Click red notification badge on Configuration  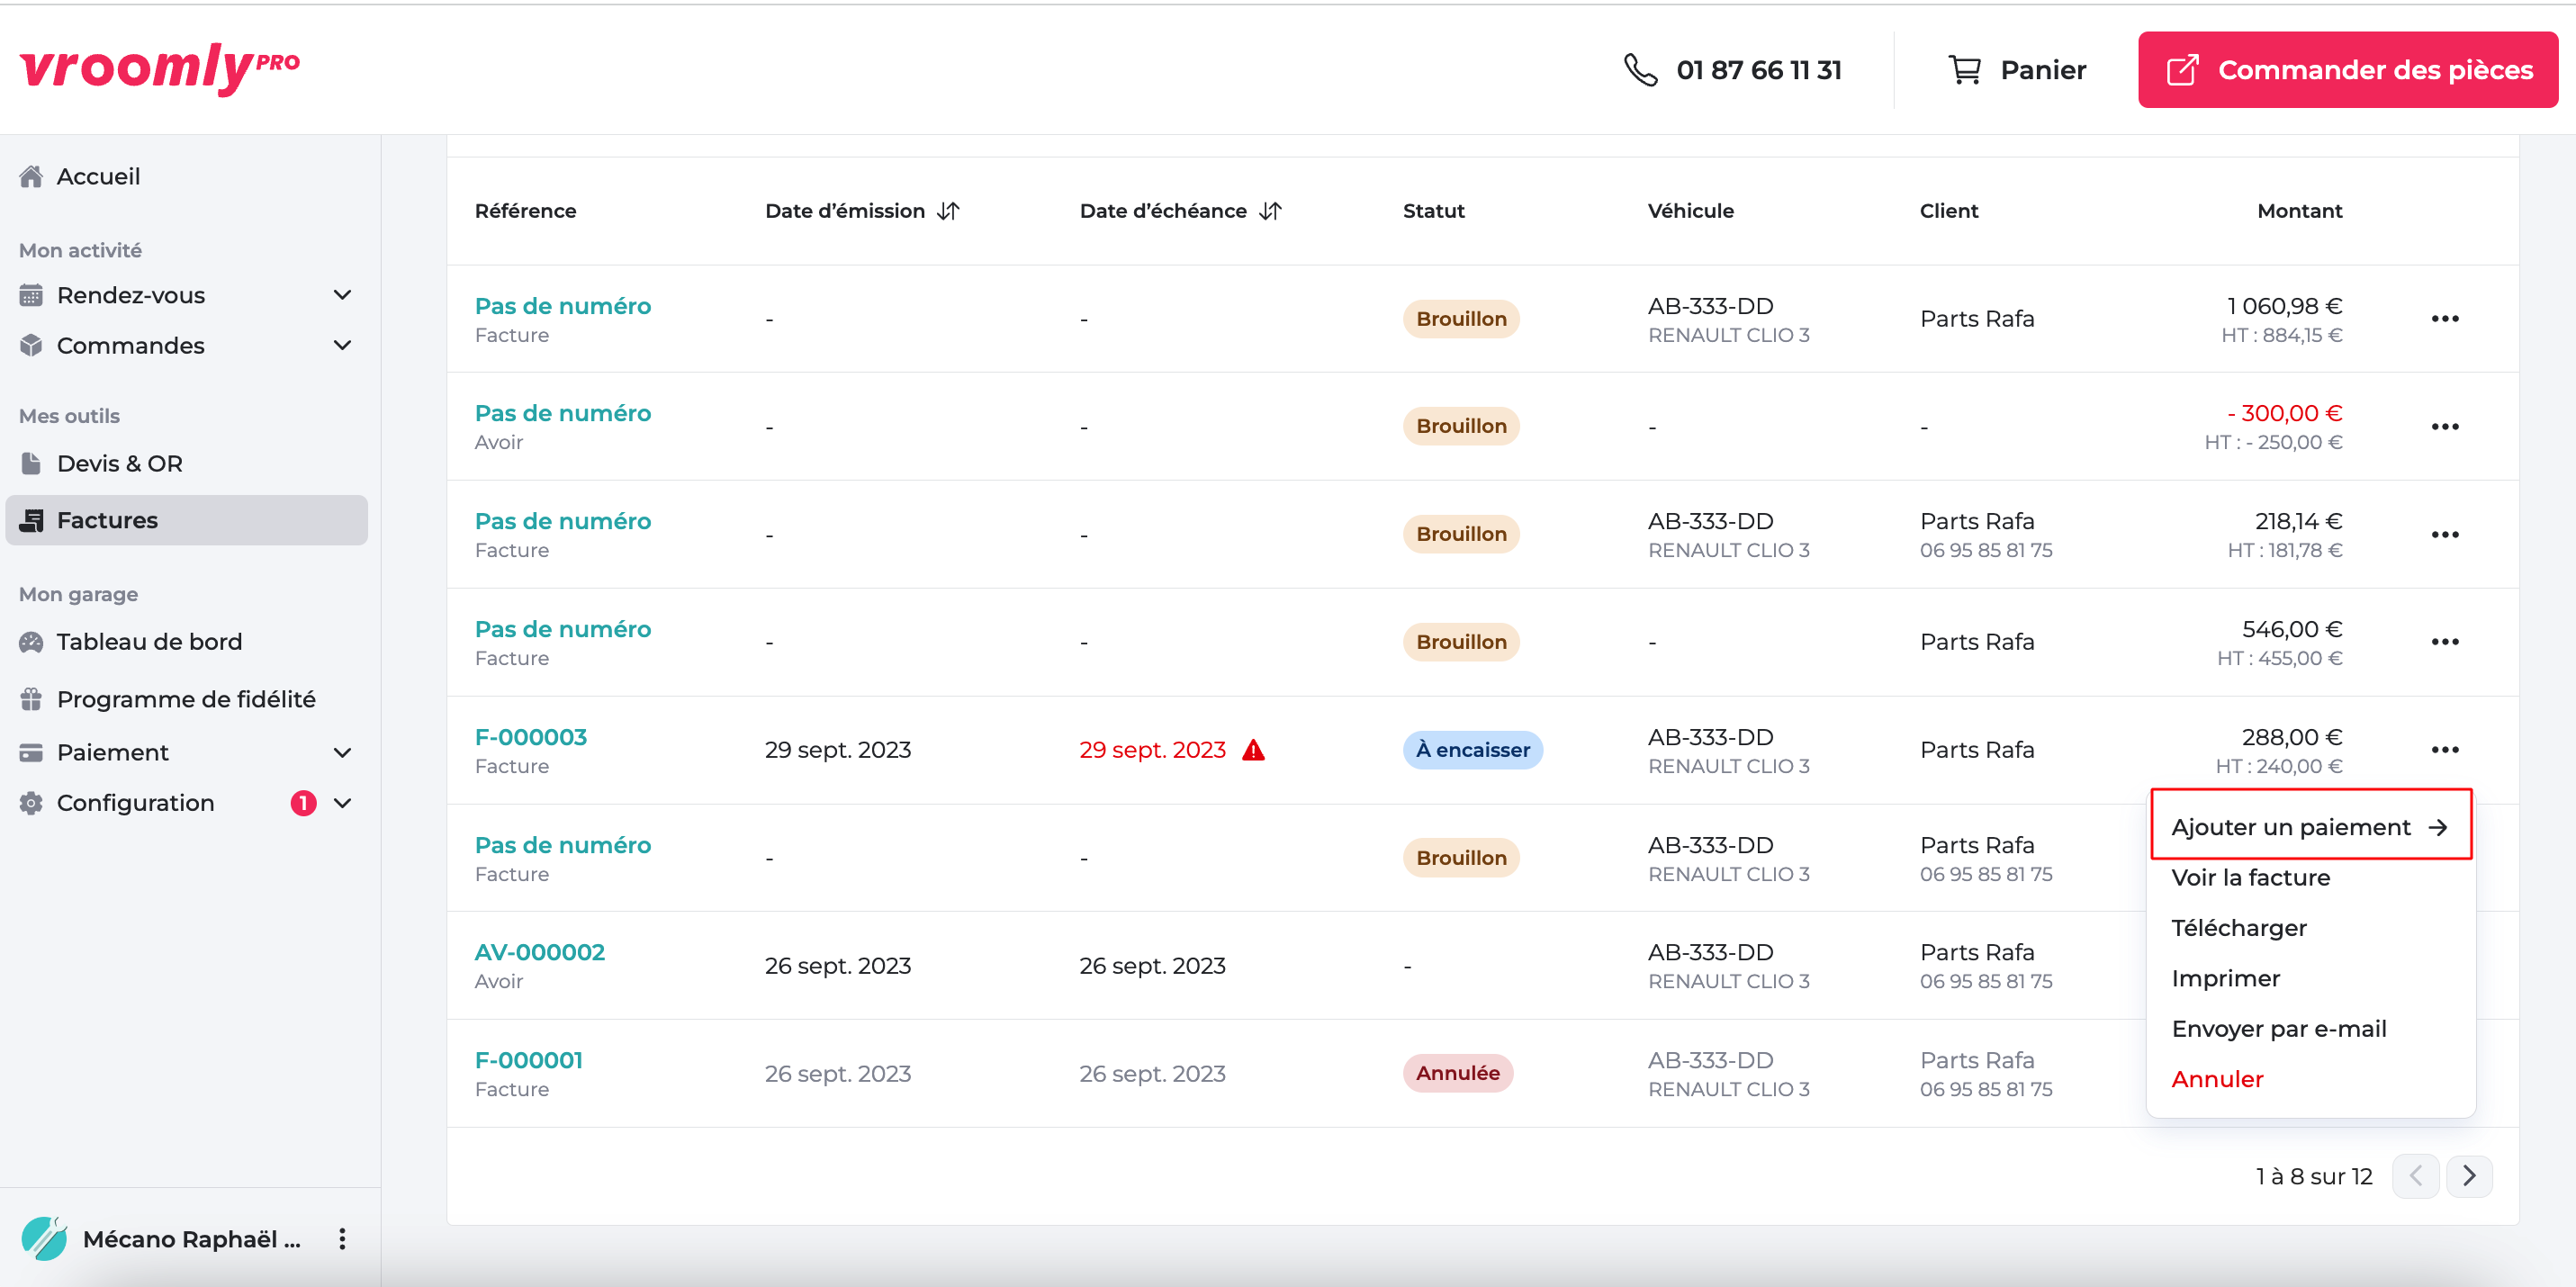[x=303, y=803]
